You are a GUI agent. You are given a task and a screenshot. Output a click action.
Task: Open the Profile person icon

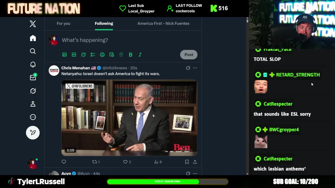(x=33, y=104)
